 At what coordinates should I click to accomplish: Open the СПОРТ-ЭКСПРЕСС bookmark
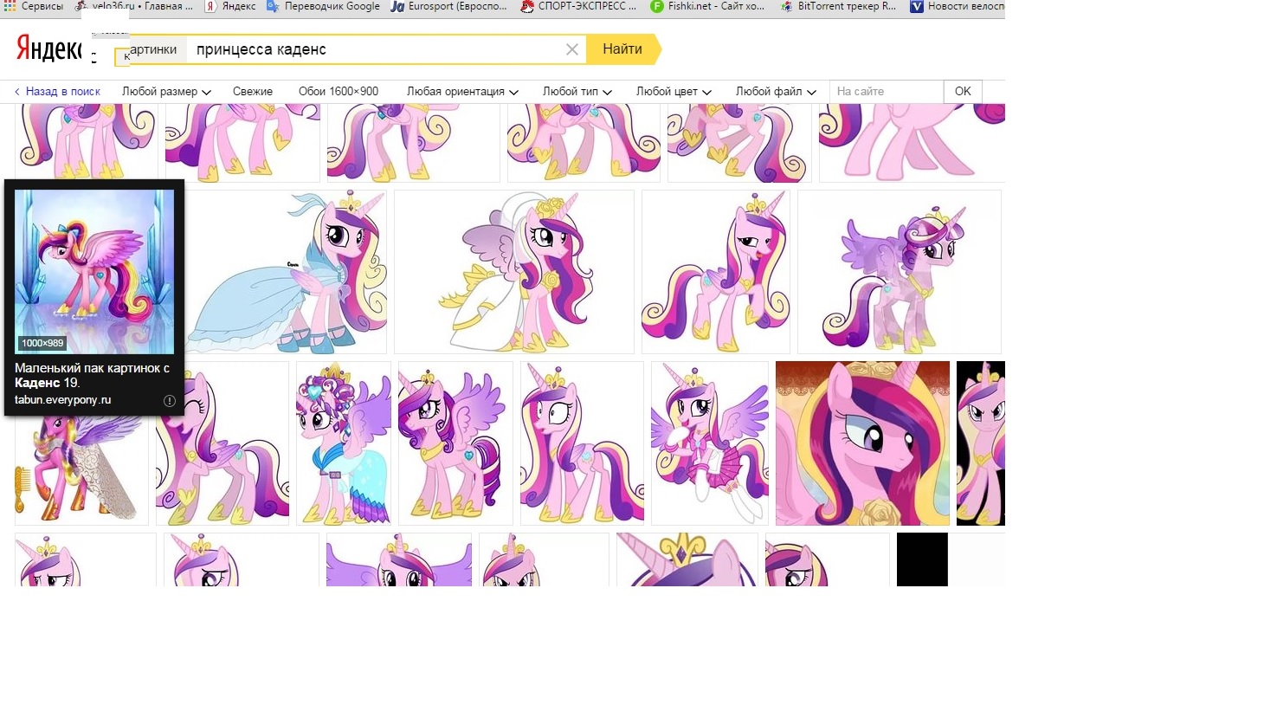point(578,6)
